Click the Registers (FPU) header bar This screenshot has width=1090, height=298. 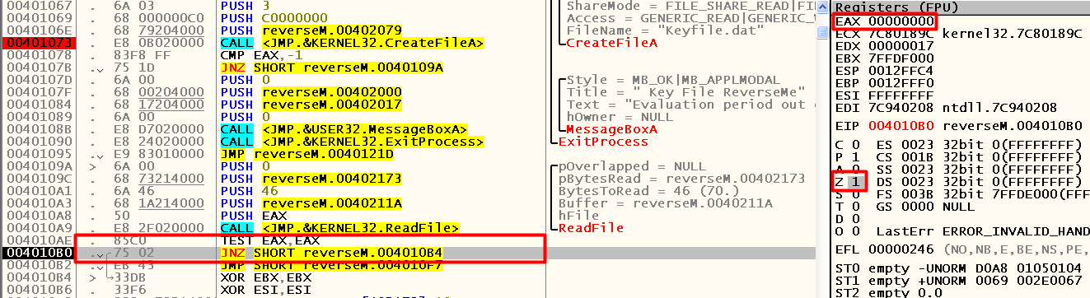[x=960, y=7]
